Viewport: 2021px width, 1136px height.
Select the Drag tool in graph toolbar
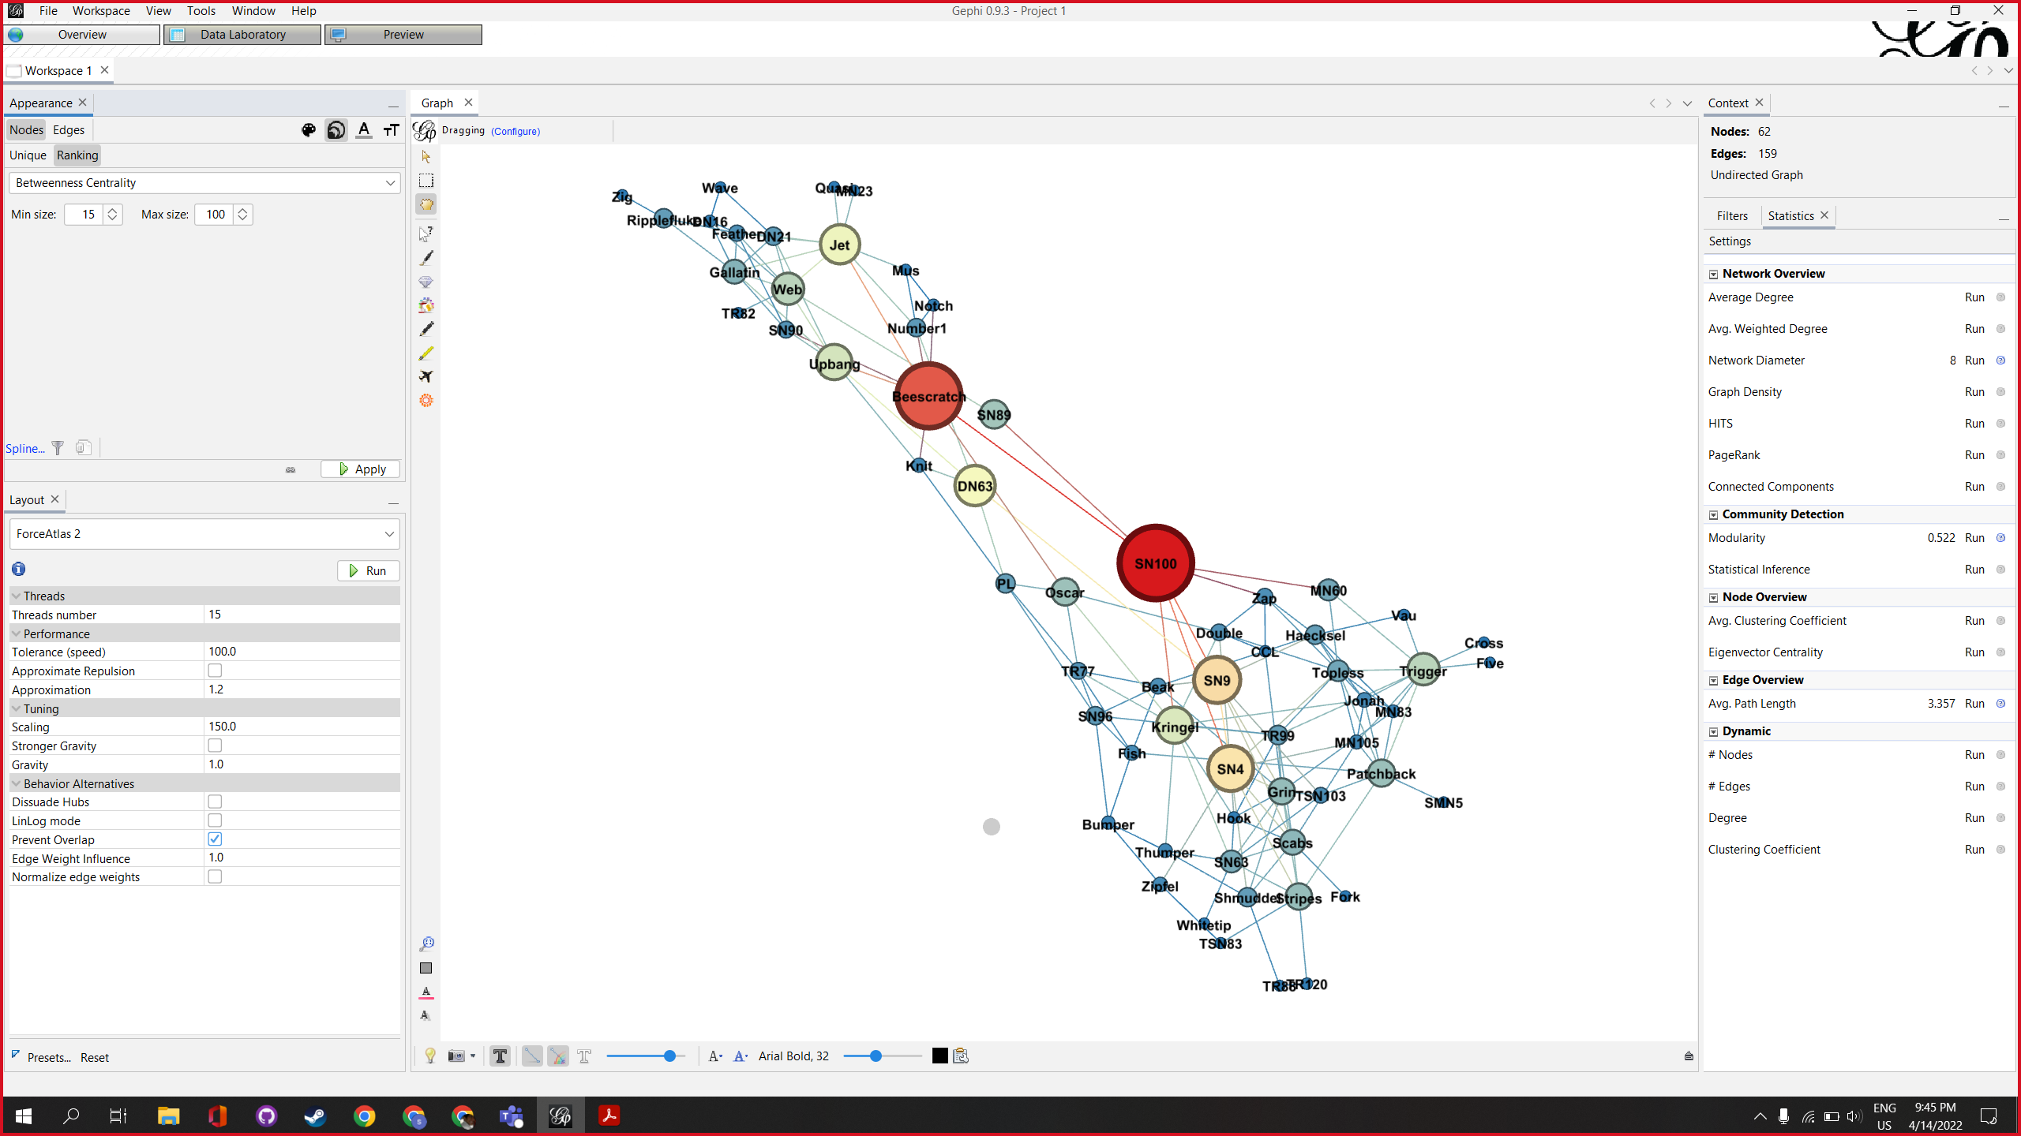coord(426,204)
